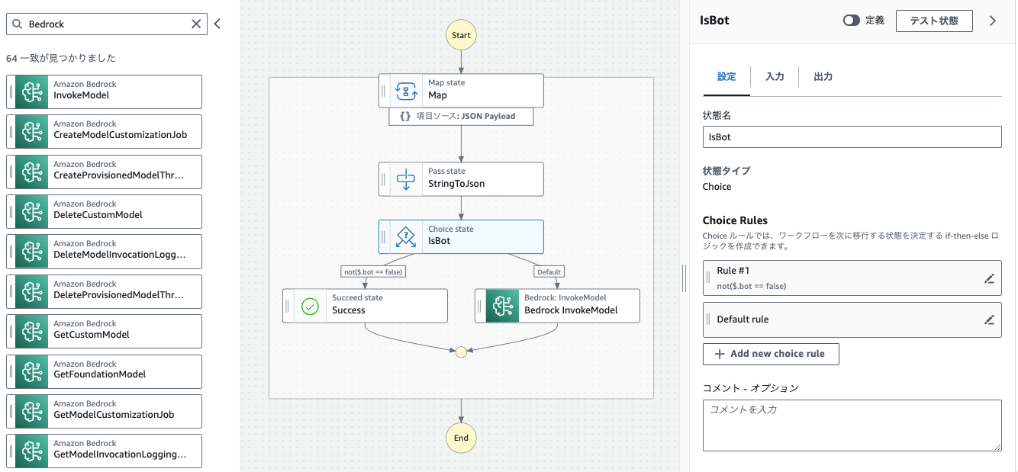Collapse the left states browser panel
The width and height of the screenshot is (1018, 472).
217,24
